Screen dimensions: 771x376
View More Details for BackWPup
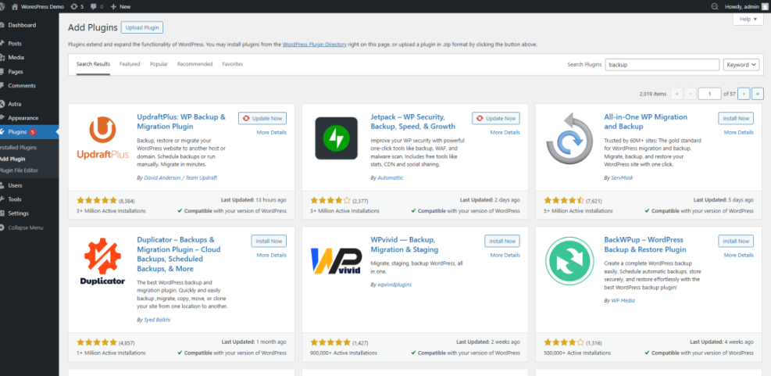coord(738,255)
